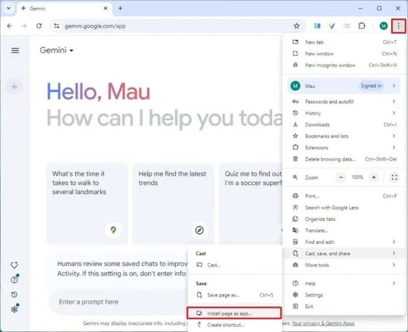Click the Maps pin icon on walking card
408x332 pixels.
click(x=113, y=230)
